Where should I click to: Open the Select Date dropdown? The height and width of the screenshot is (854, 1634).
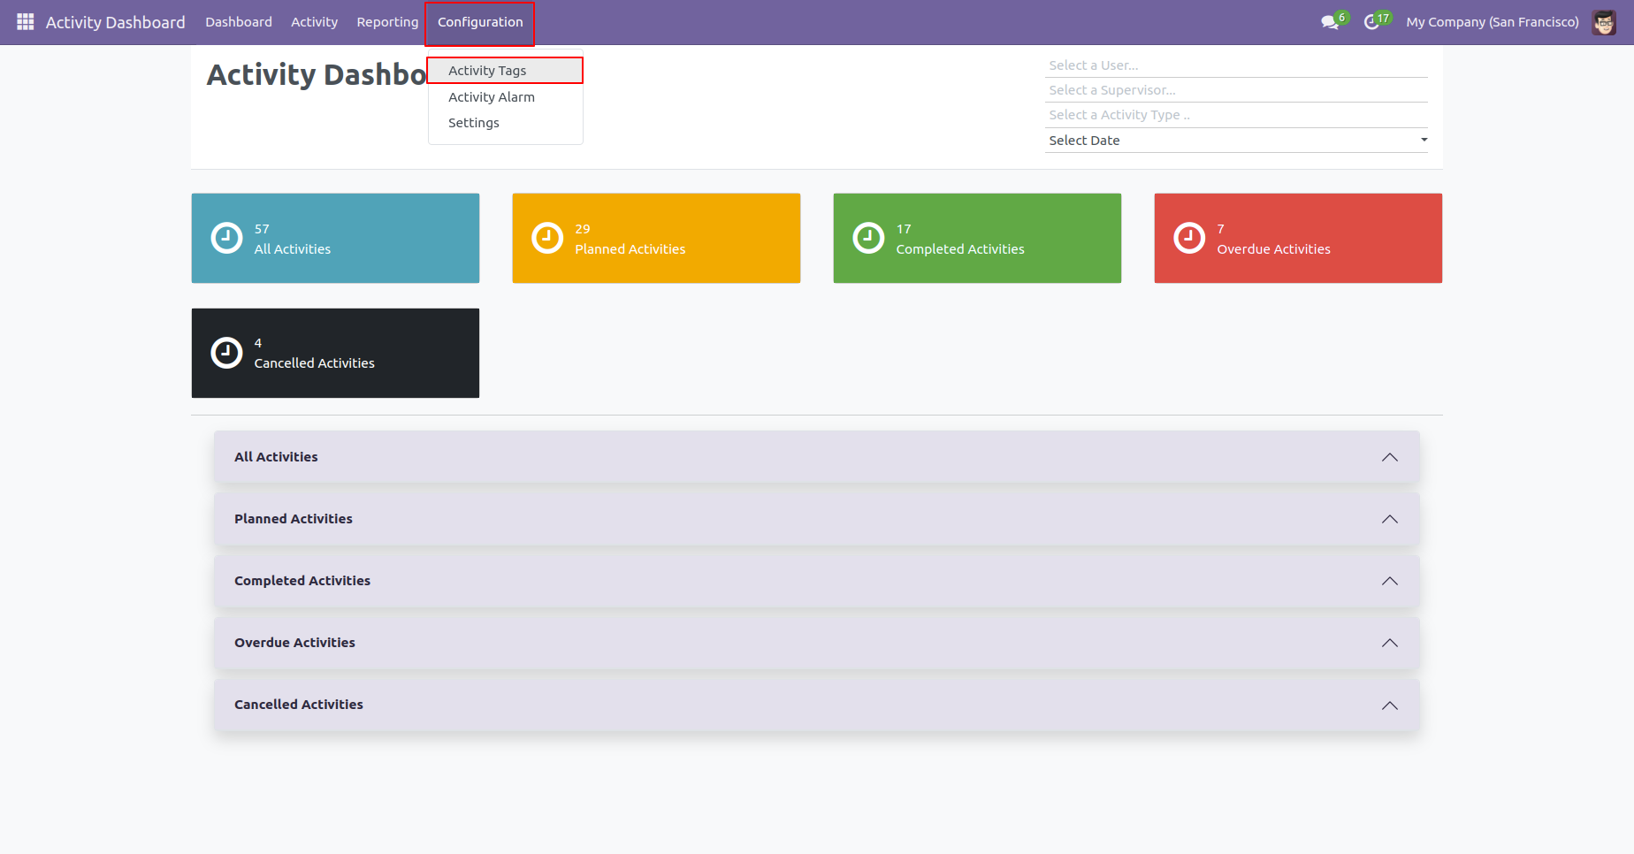[1236, 141]
